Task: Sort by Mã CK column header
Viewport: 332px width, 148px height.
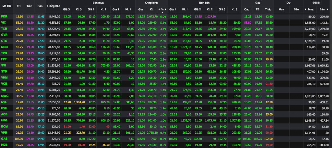Action: tap(6, 6)
